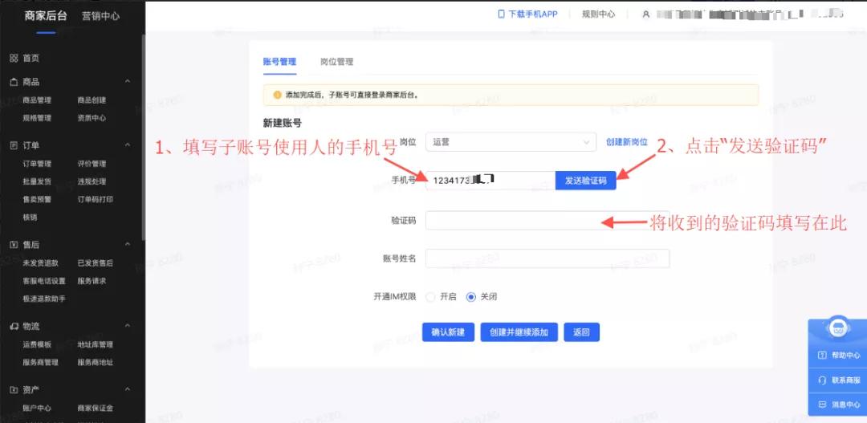Image resolution: width=867 pixels, height=423 pixels.
Task: Click the 下载手机APP link
Action: (532, 14)
